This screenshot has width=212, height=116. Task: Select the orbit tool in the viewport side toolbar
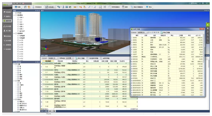208,32
